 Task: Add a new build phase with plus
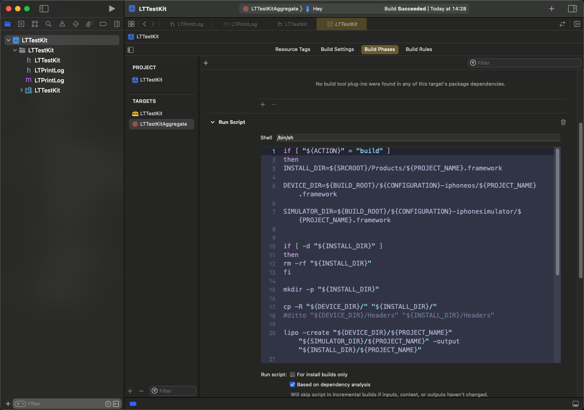(205, 63)
